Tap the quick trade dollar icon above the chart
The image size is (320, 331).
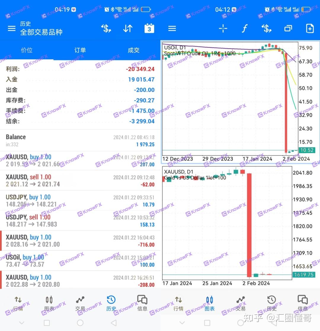pos(266,28)
